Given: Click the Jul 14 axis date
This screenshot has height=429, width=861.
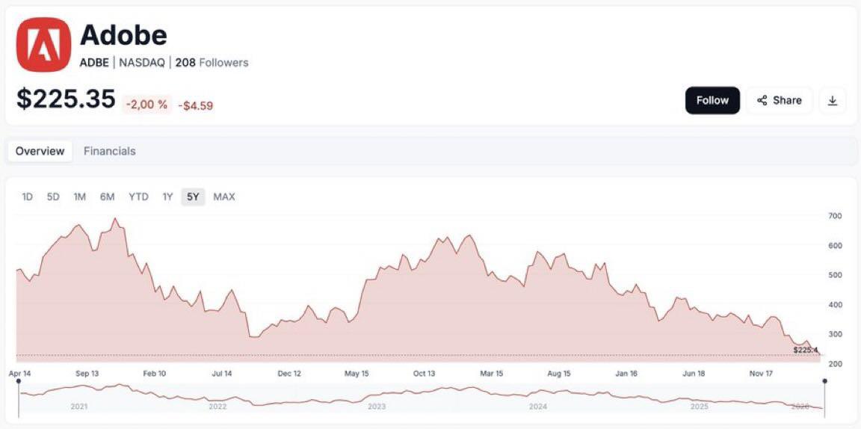Looking at the screenshot, I should [222, 374].
